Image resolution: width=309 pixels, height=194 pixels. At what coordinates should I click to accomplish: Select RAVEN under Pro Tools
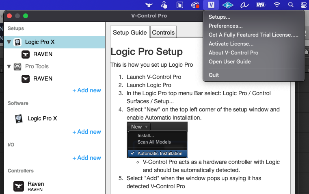pyautogui.click(x=43, y=78)
